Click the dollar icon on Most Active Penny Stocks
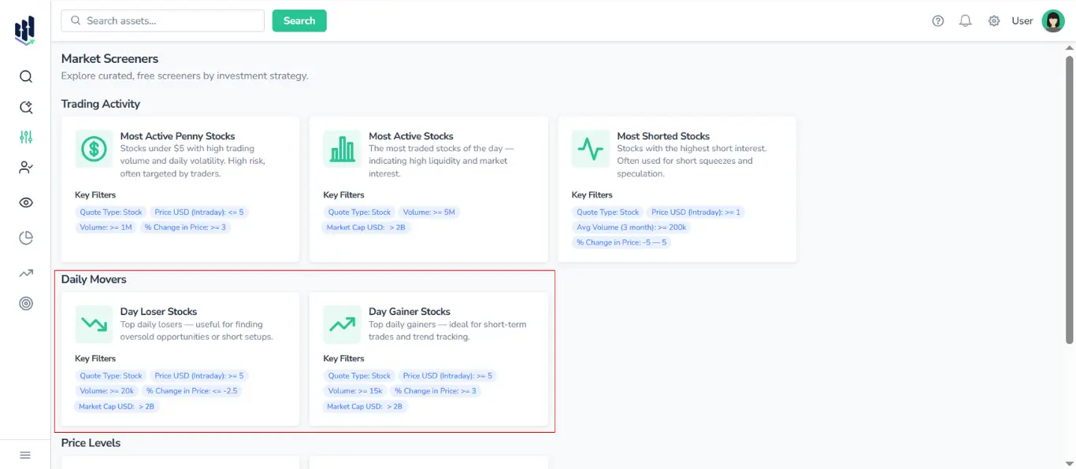Image resolution: width=1076 pixels, height=469 pixels. tap(93, 150)
